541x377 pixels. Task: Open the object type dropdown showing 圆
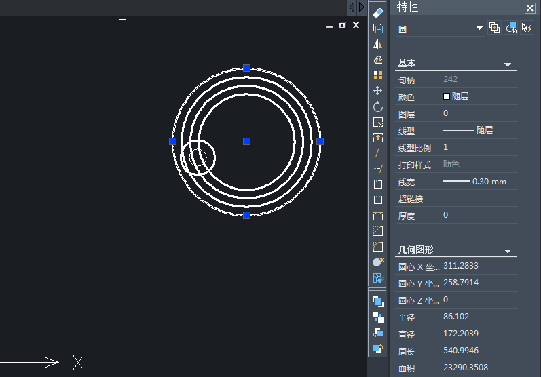coord(479,28)
